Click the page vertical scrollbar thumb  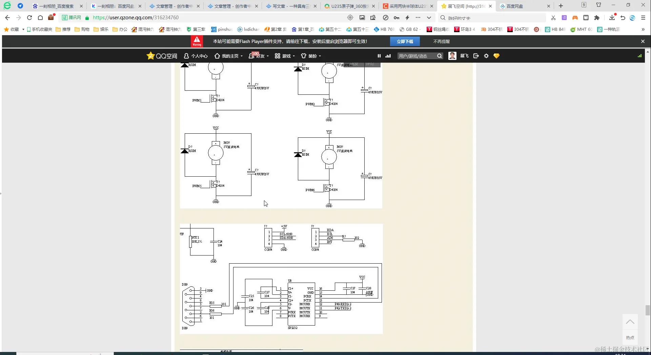coord(648,310)
